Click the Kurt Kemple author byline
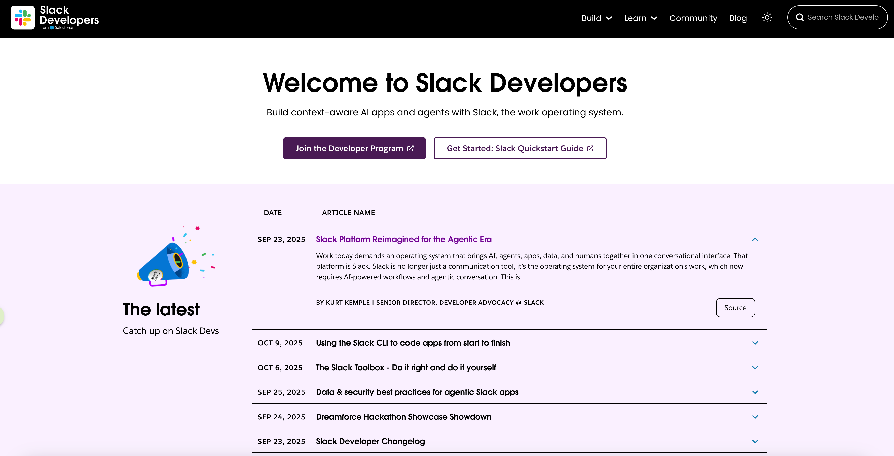Screen dimensions: 894x456 (430, 302)
